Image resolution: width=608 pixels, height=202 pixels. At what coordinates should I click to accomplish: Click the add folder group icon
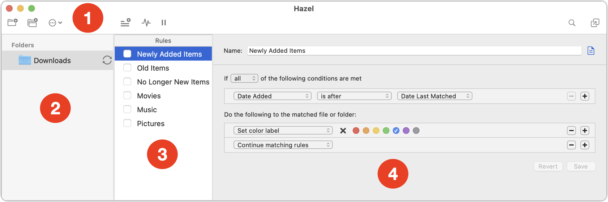33,22
